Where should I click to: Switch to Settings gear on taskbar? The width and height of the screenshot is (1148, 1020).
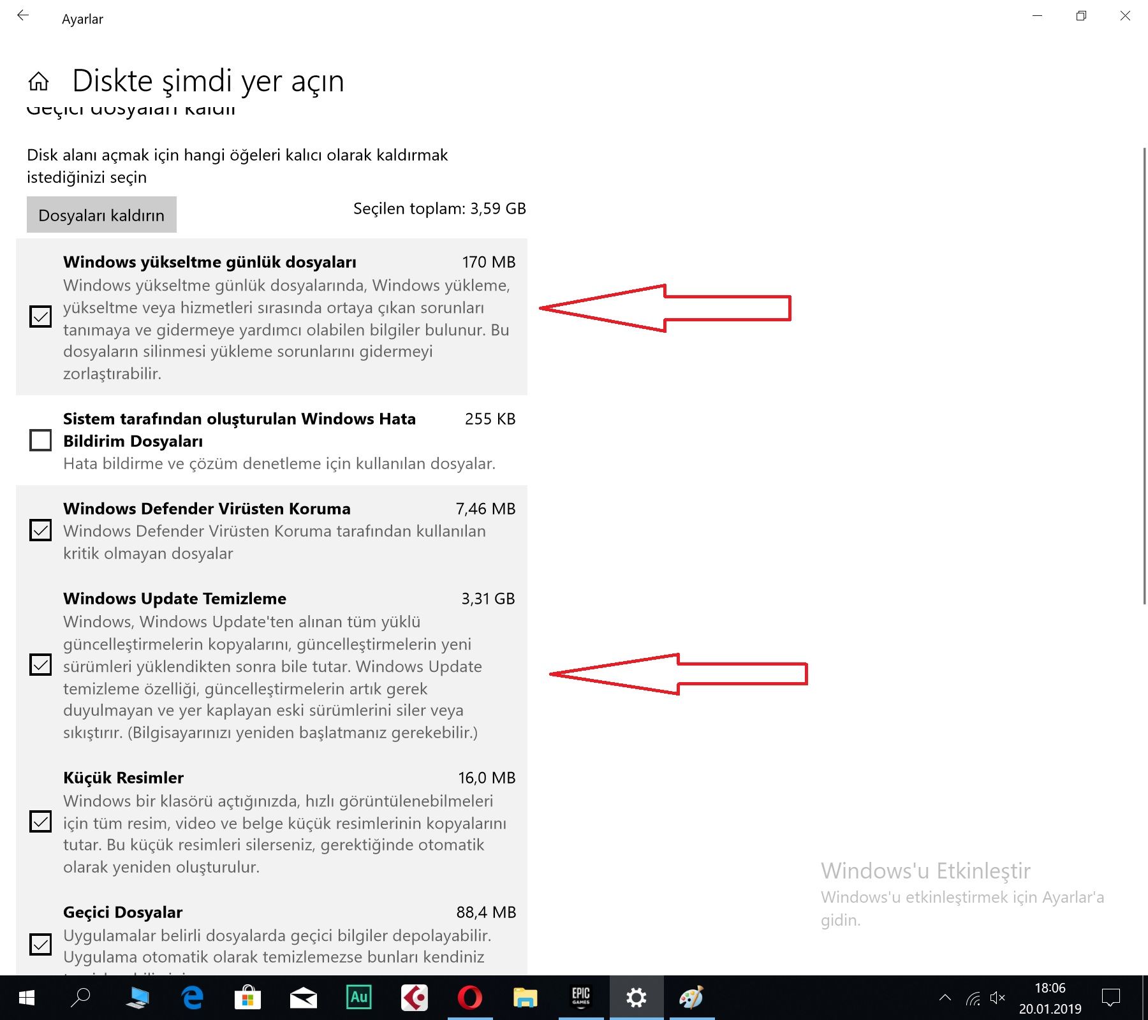click(636, 998)
